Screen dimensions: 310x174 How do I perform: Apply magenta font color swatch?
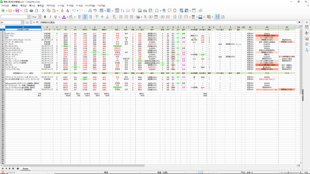(x=64, y=17)
